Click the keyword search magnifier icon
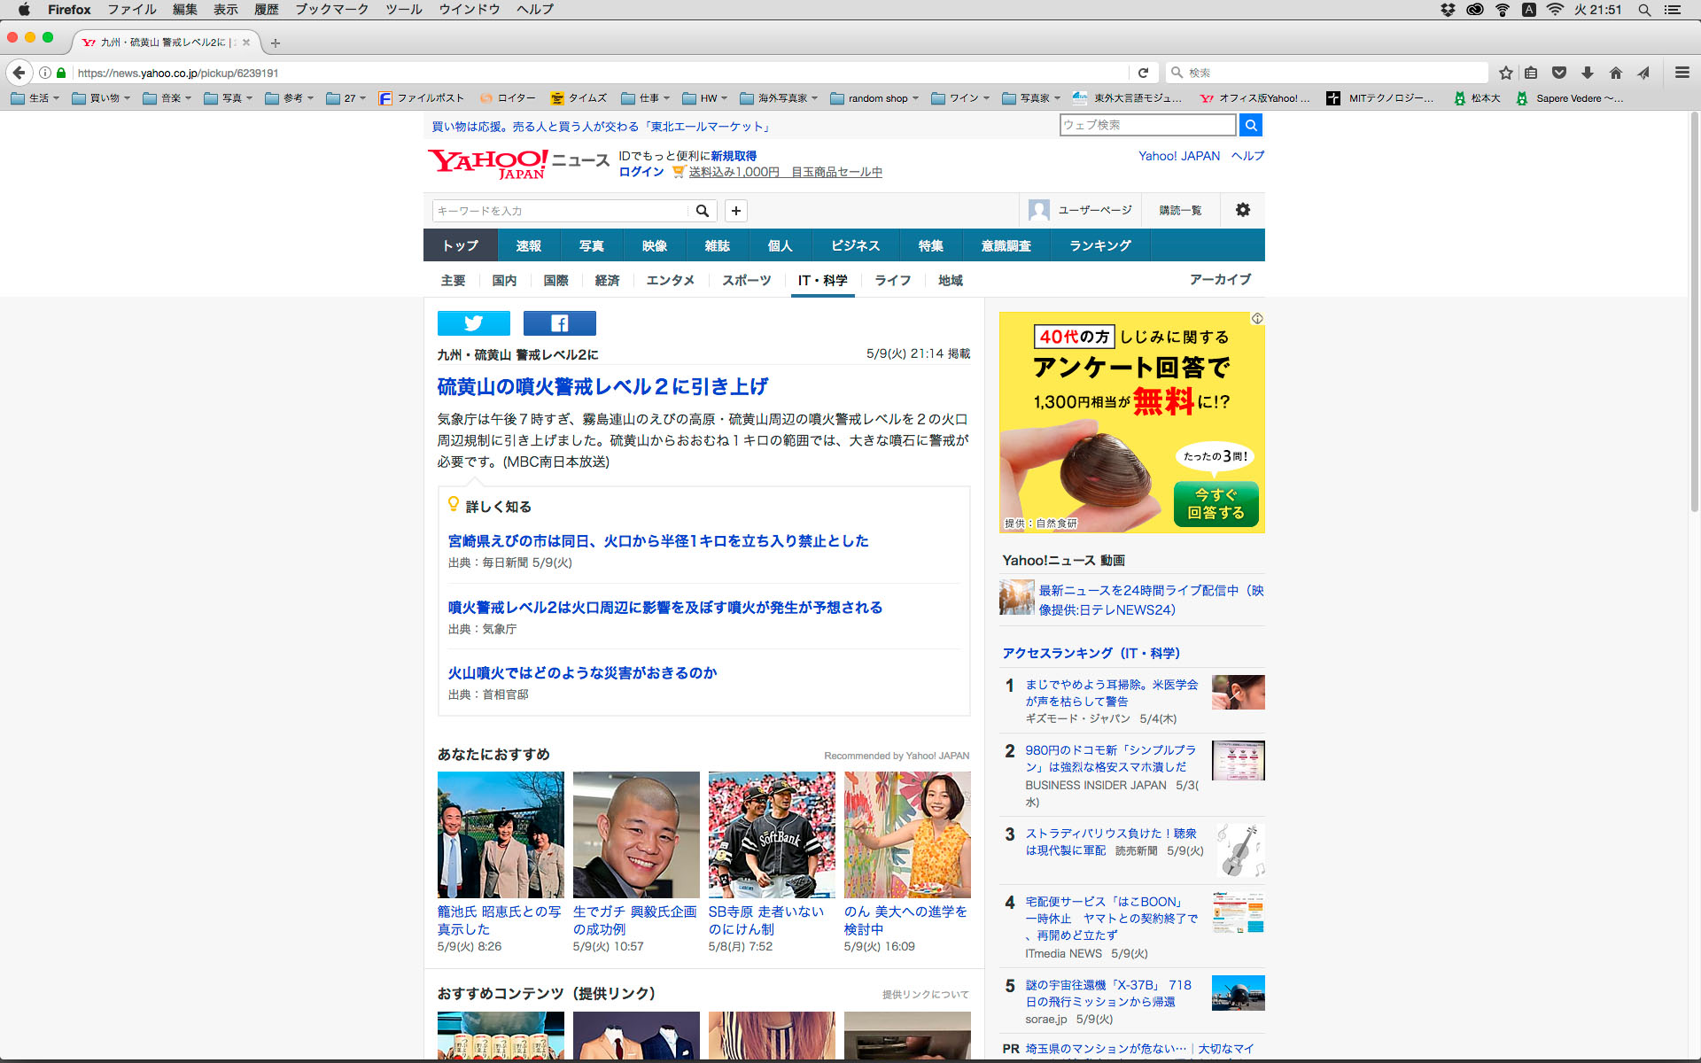This screenshot has height=1063, width=1701. click(x=702, y=211)
